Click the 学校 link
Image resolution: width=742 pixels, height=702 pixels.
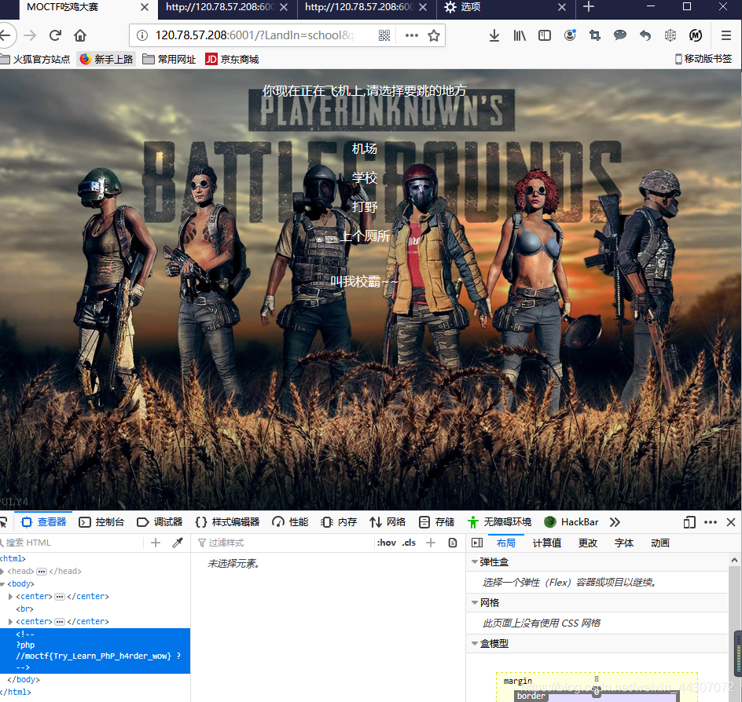(x=365, y=177)
